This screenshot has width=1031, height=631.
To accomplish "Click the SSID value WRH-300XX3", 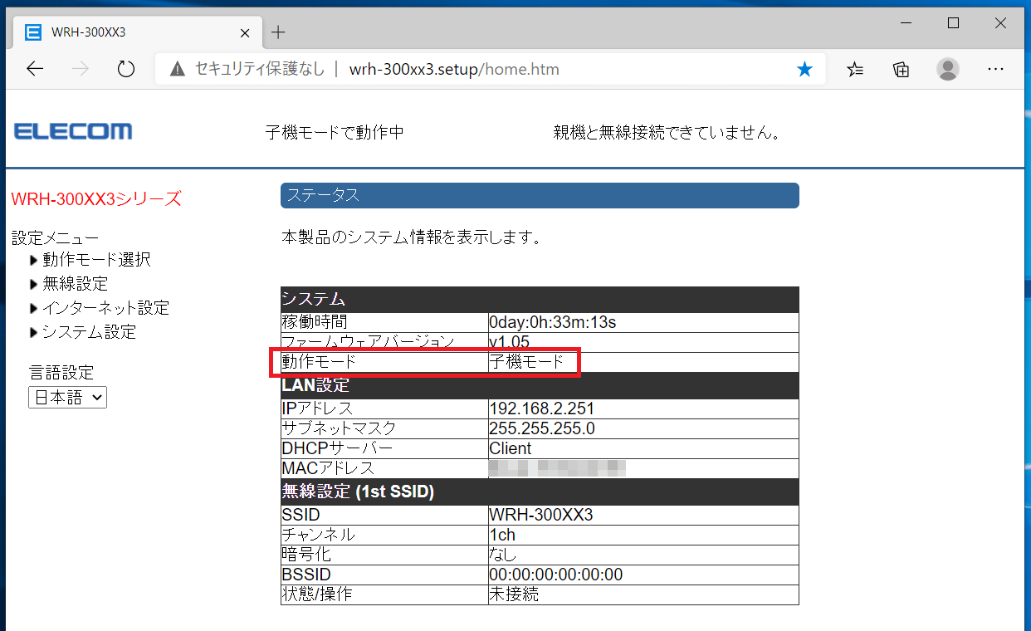I will 540,515.
